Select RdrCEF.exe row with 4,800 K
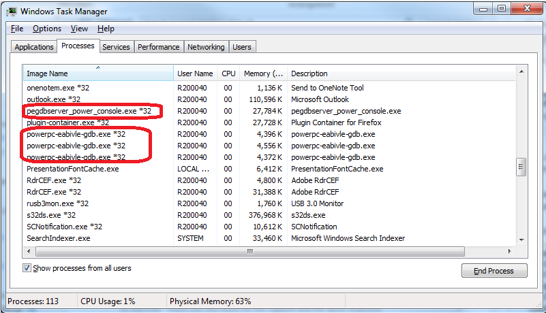 pos(269,180)
